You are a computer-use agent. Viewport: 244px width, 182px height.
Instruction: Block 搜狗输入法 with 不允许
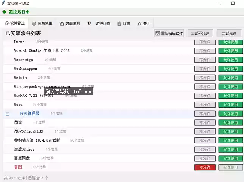click(205, 140)
